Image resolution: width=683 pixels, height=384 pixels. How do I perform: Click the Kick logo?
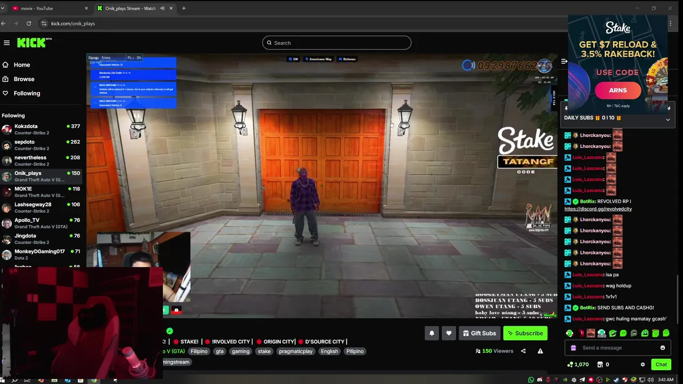pos(34,43)
